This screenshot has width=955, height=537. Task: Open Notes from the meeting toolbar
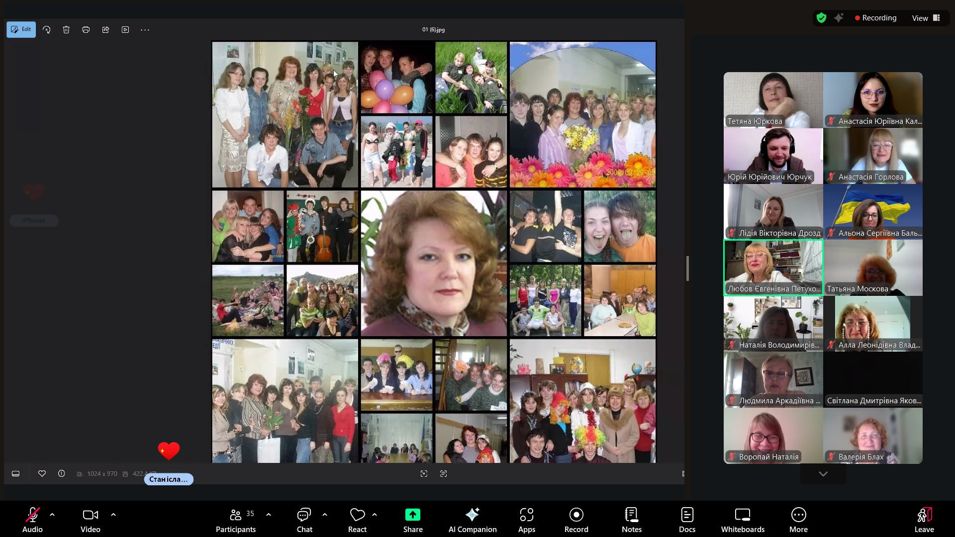tap(632, 520)
